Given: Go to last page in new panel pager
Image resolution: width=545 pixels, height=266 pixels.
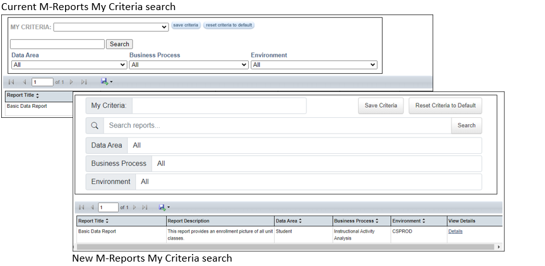Looking at the screenshot, I should [145, 207].
